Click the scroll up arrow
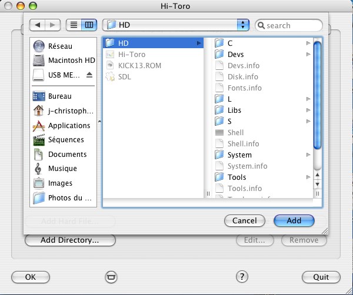353x295 pixels. pos(318,175)
